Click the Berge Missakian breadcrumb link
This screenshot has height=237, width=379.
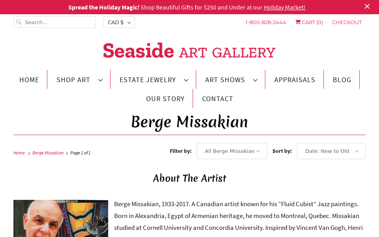(48, 152)
